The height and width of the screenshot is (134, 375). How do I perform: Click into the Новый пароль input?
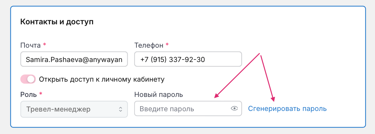coord(182,109)
